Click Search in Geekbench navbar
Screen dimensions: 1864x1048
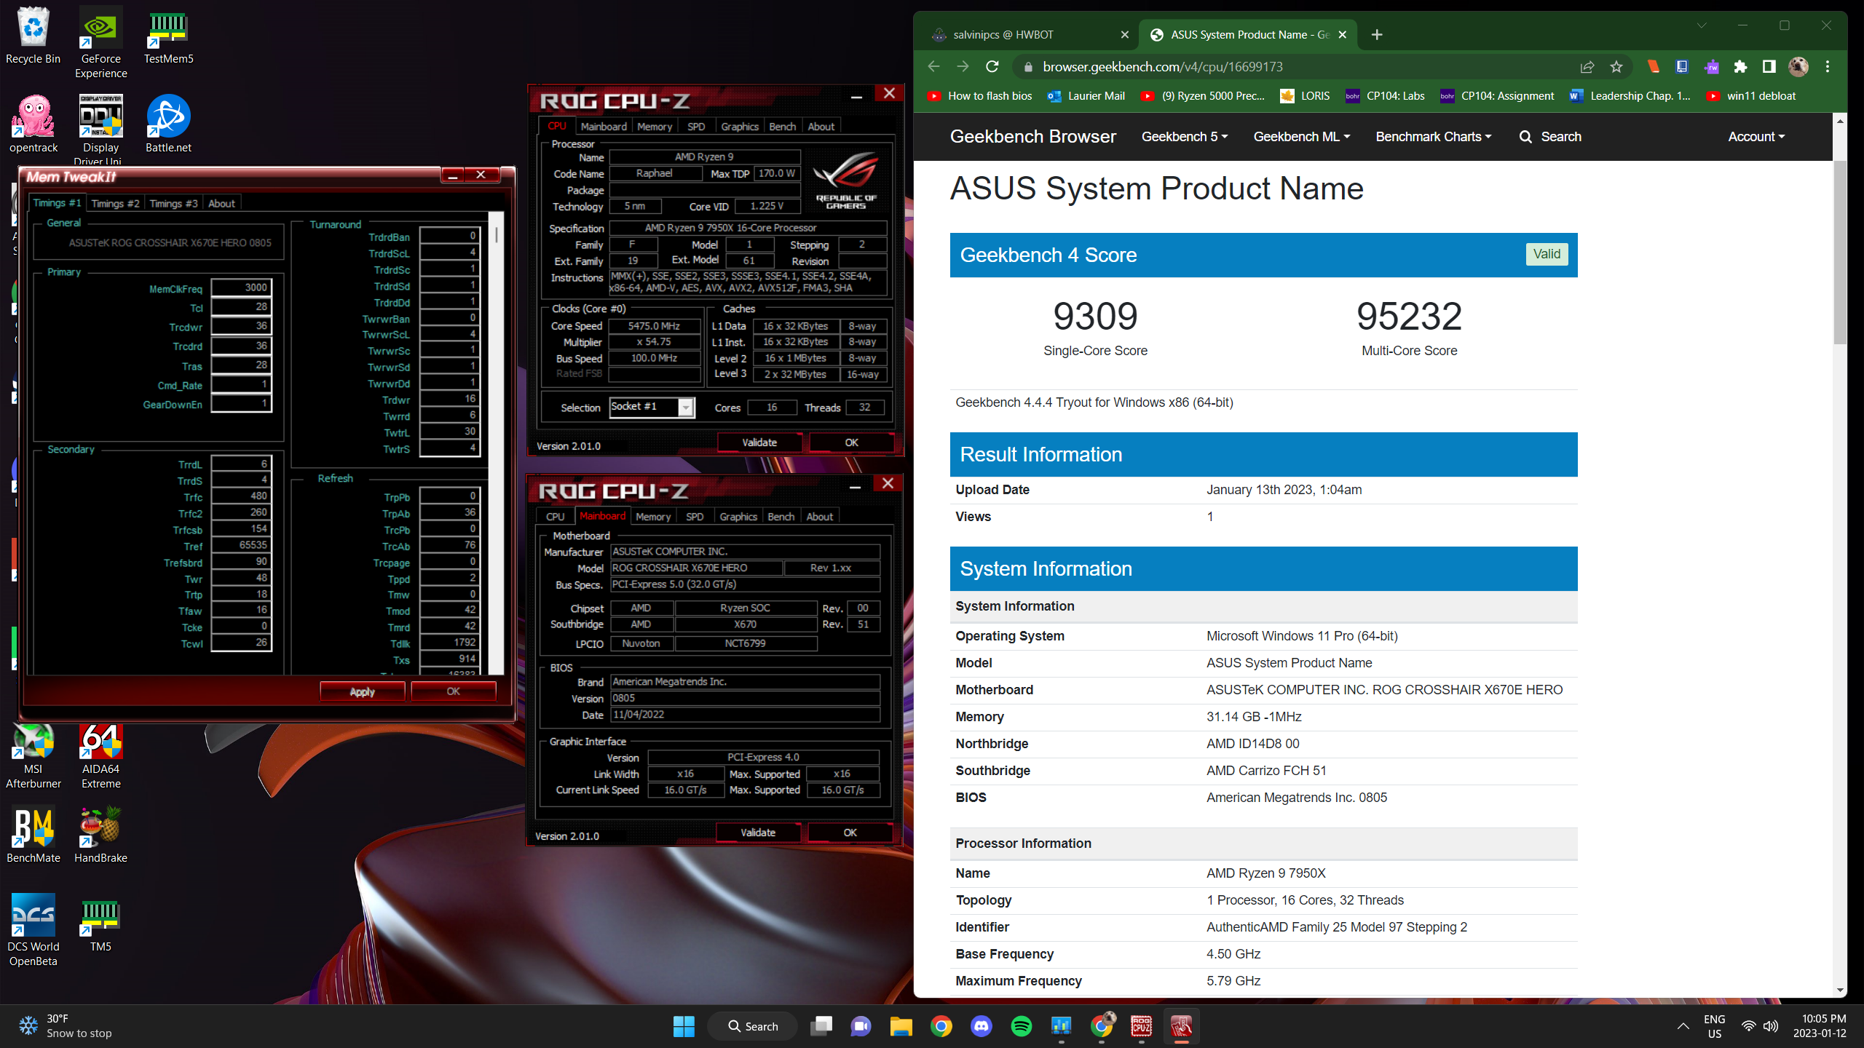coord(1550,137)
